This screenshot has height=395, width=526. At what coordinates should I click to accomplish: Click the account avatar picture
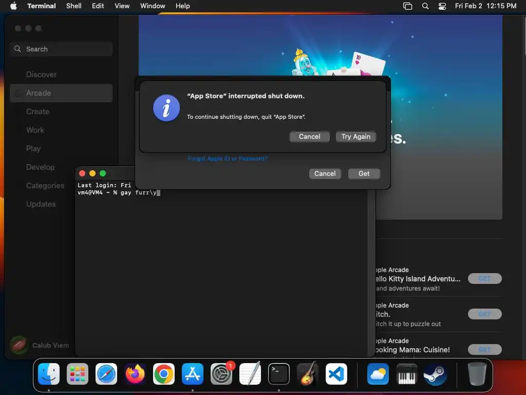pos(19,345)
